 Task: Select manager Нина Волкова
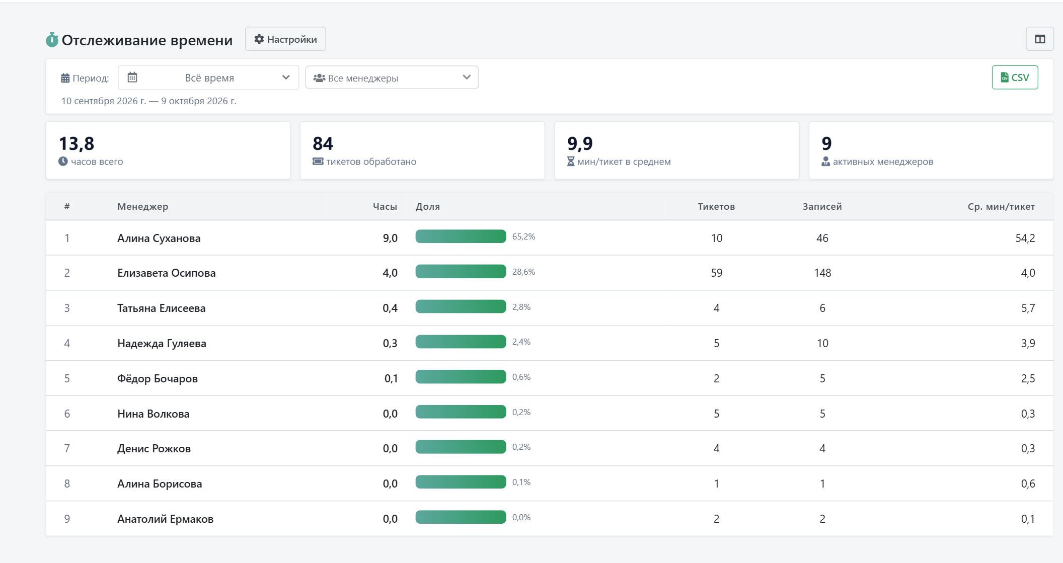[x=154, y=414]
